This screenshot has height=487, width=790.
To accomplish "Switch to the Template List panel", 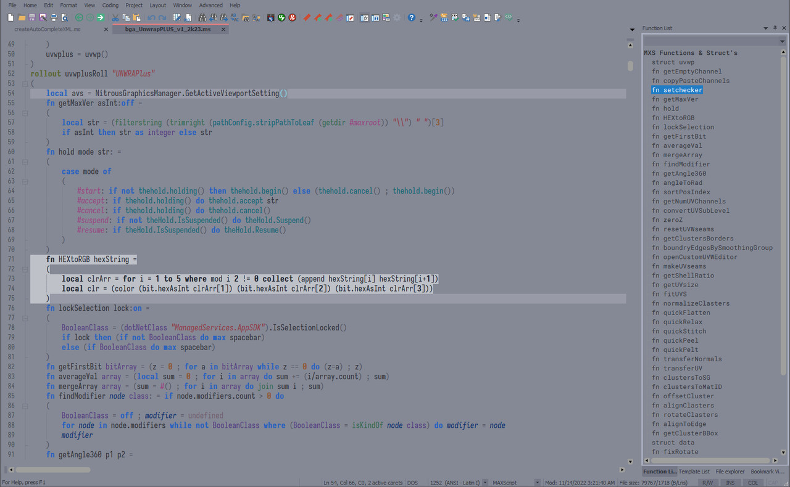I will [694, 471].
